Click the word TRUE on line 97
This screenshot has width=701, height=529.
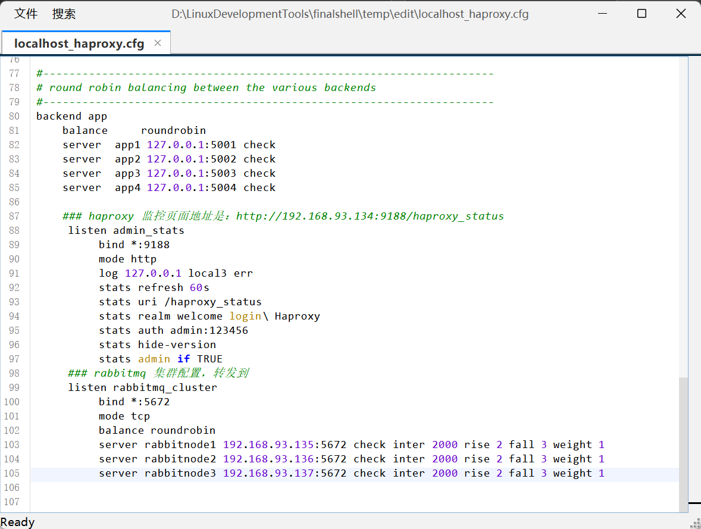(x=209, y=359)
